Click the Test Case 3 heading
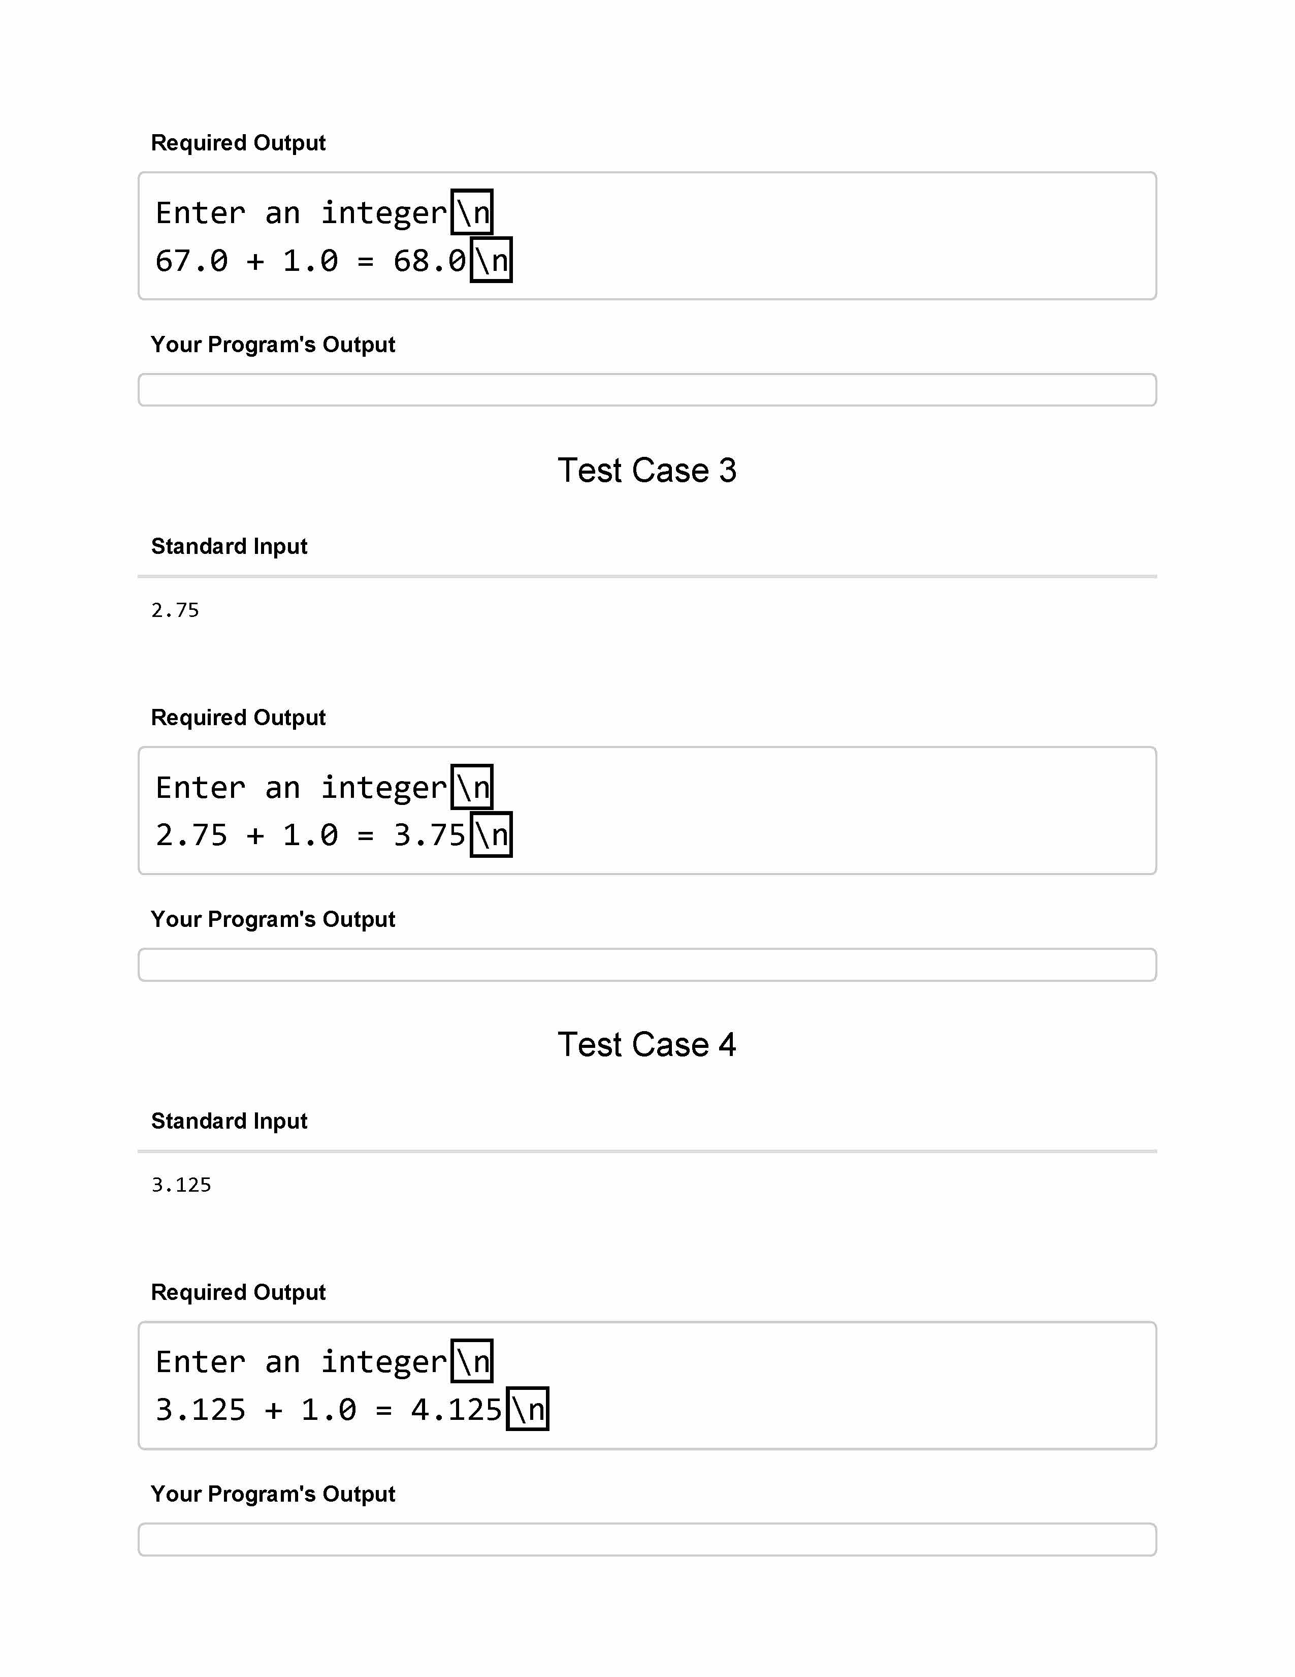The height and width of the screenshot is (1677, 1295). (646, 470)
